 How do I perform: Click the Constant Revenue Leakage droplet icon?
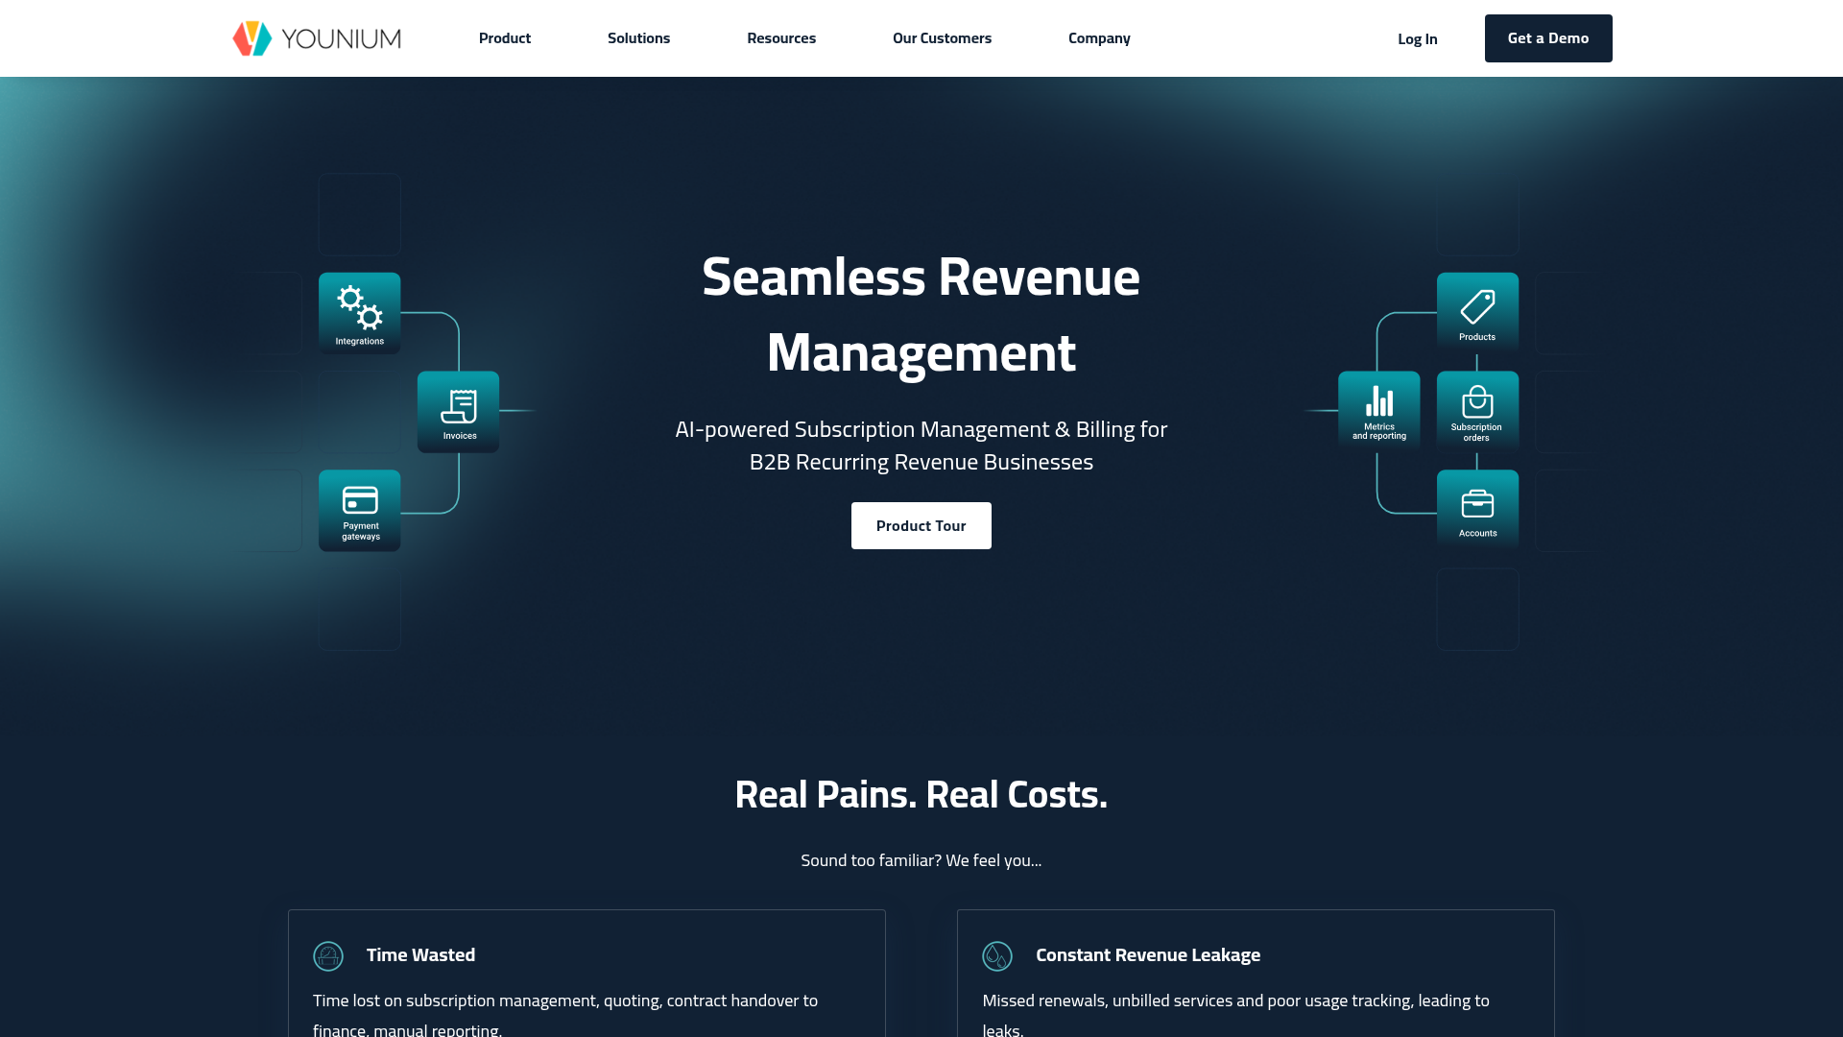997,956
